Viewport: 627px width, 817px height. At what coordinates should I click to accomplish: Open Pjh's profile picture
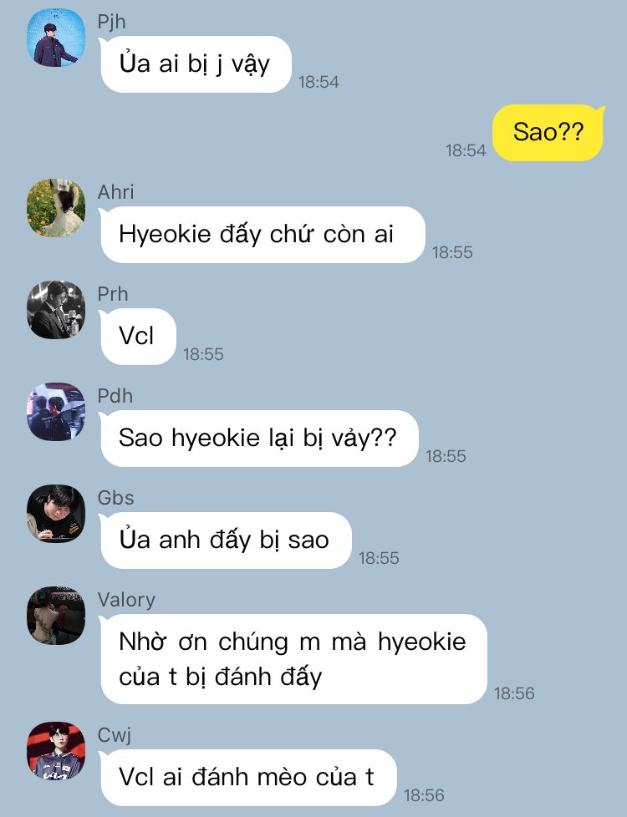click(x=56, y=38)
